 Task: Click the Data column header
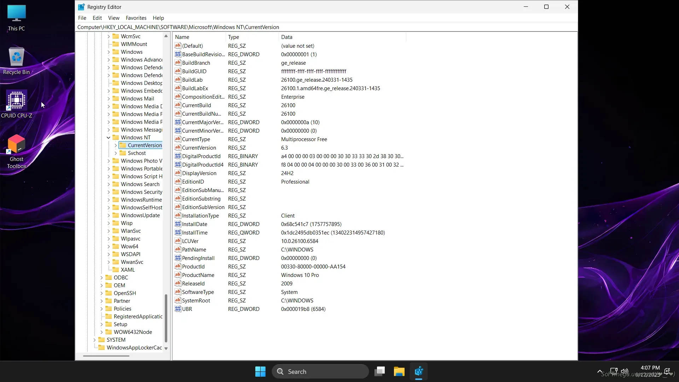tap(286, 37)
